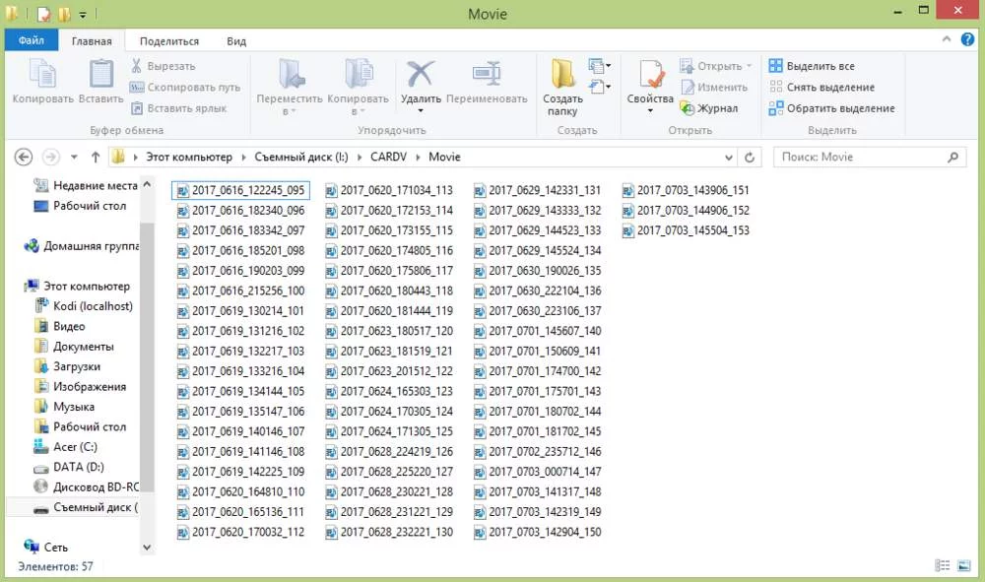Screen dimensions: 985x582
Task: Switch to details list view in status bar
Action: pyautogui.click(x=942, y=566)
